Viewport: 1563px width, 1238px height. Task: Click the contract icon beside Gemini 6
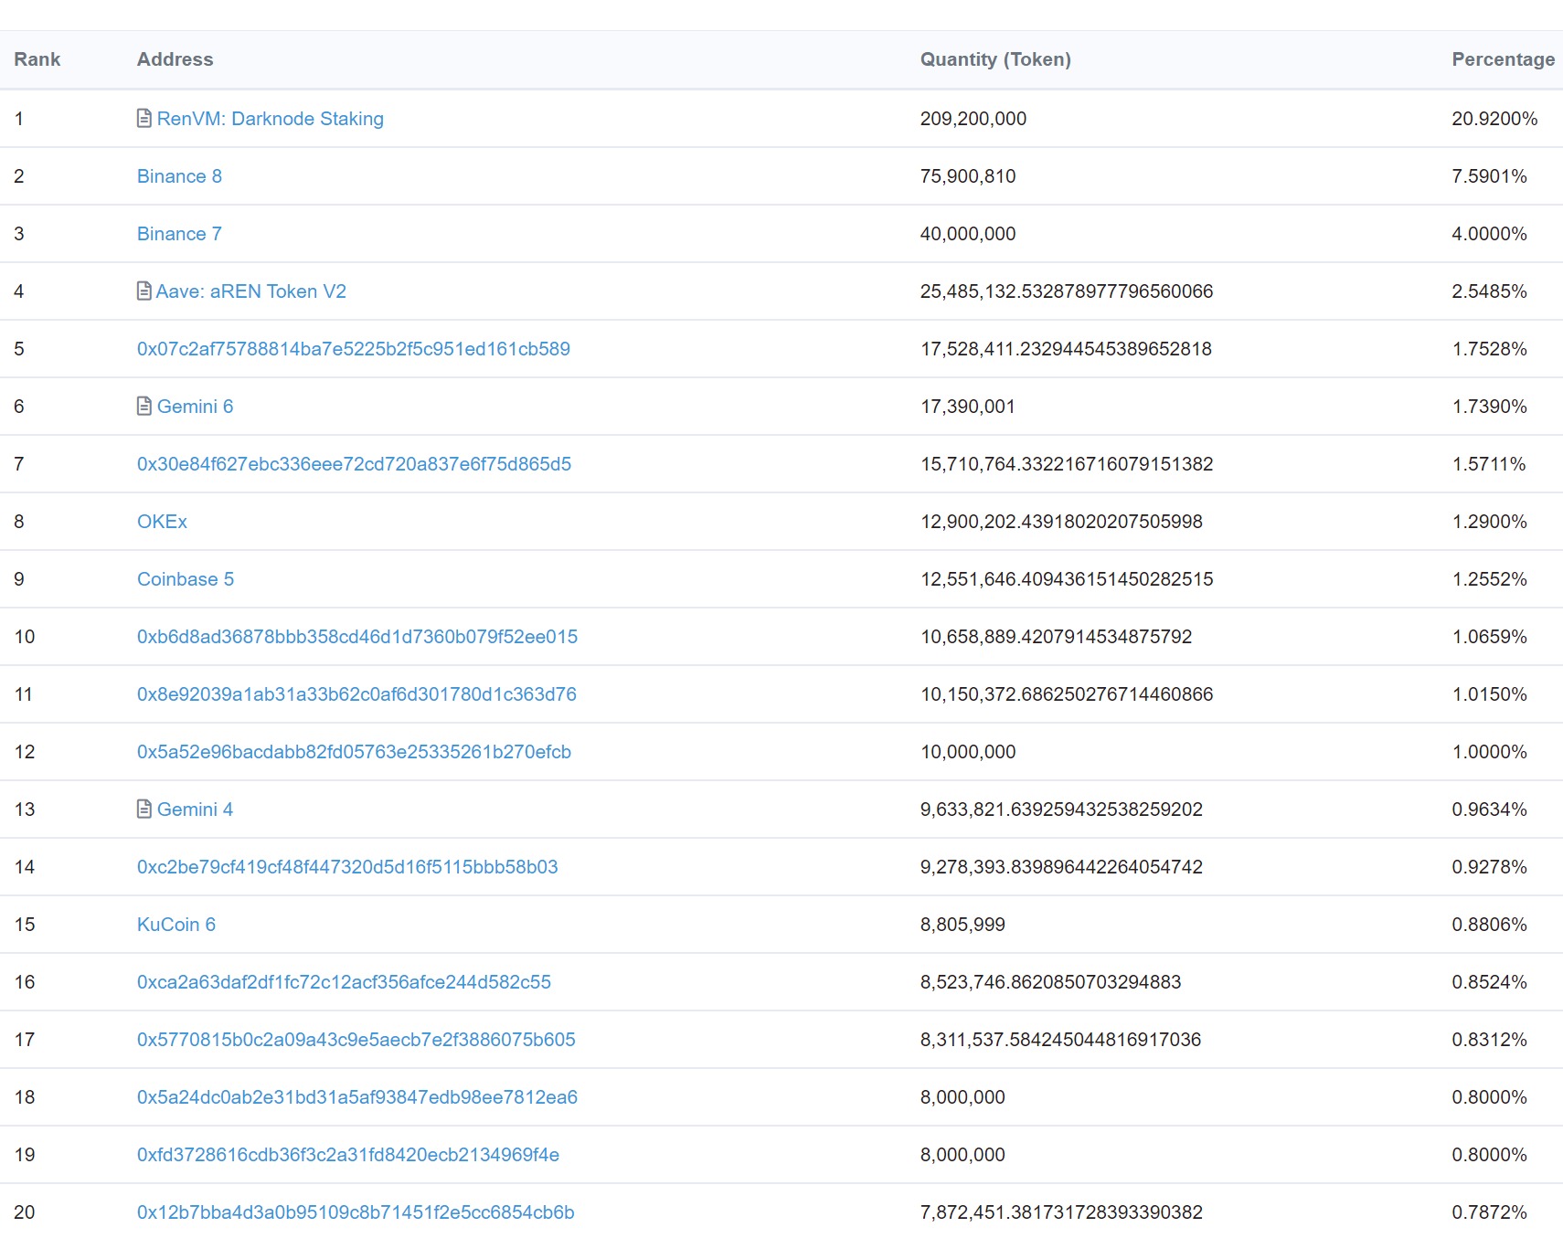(144, 407)
